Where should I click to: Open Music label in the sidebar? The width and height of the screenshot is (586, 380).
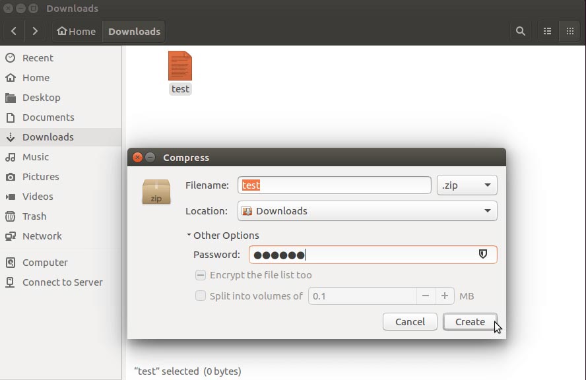(x=36, y=157)
